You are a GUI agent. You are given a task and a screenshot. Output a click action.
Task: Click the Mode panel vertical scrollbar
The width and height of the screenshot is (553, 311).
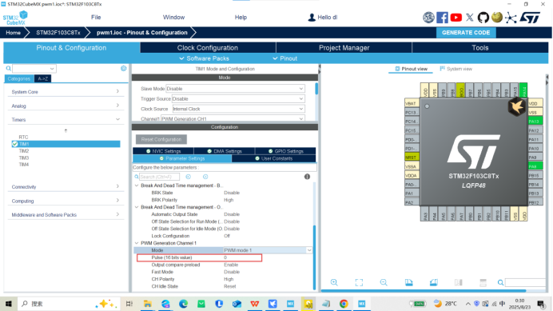pyautogui.click(x=316, y=89)
